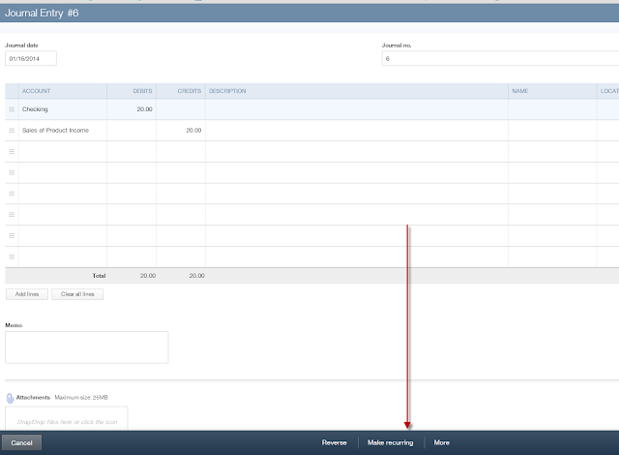This screenshot has height=455, width=619.
Task: Click the attachments paperclip icon
Action: pyautogui.click(x=10, y=398)
